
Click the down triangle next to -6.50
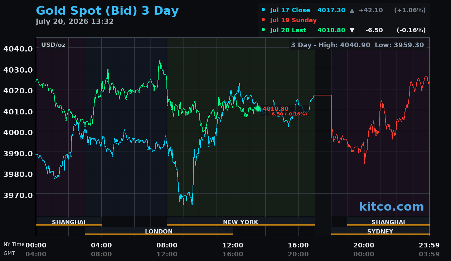point(352,30)
